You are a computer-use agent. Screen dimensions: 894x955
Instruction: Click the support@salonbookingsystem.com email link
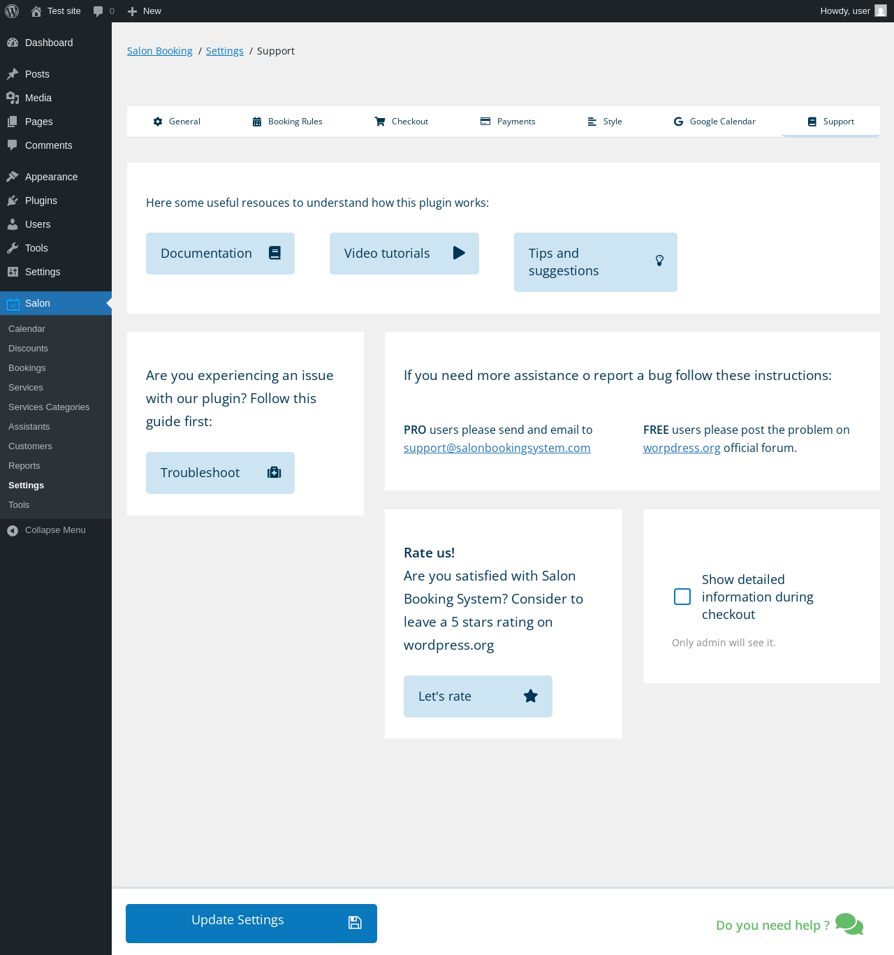click(x=497, y=448)
